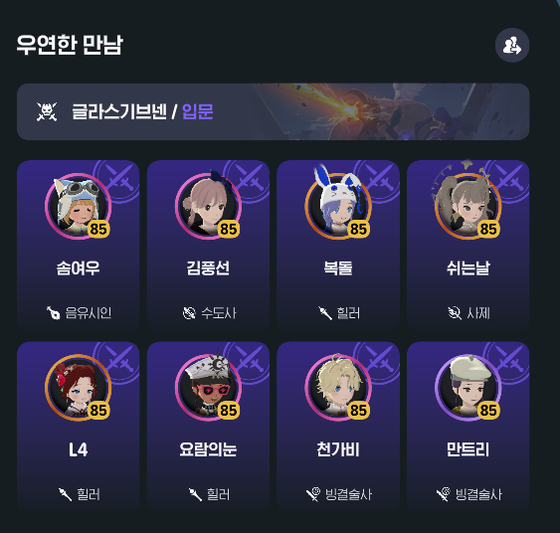Open the 글라스기브넨 / 입문 raid banner
Viewport: 560px width, 533px height.
point(273,111)
